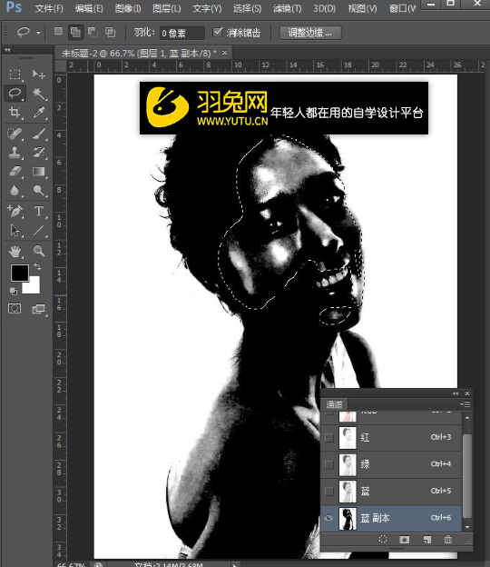Select the Pen tool
The height and width of the screenshot is (567, 490).
pos(15,211)
